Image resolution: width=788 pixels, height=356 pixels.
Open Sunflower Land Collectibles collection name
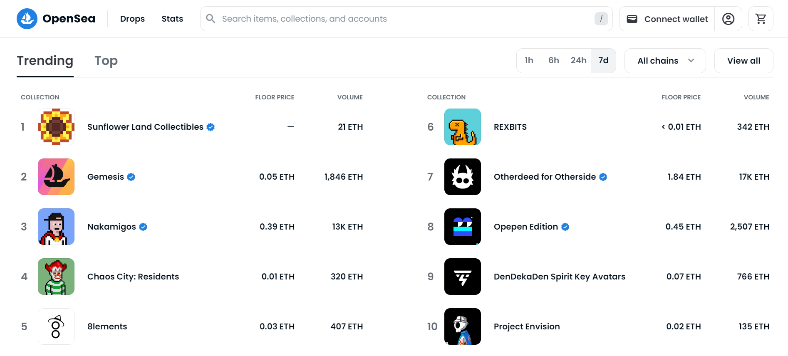pyautogui.click(x=145, y=127)
